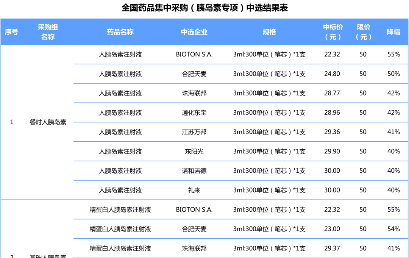
Task: Click the table title 全国药品集中采购（胰岛素专项）中选结果表
Action: (204, 8)
